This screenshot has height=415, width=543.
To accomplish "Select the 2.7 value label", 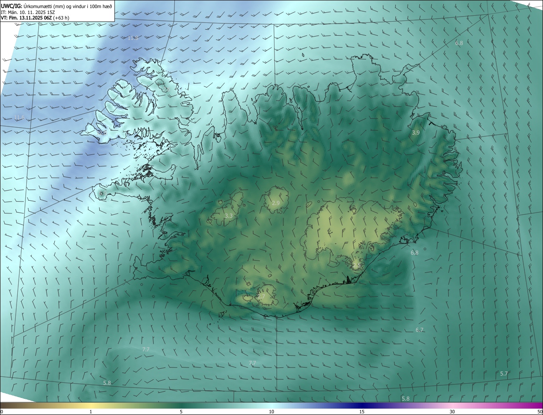I will click(x=261, y=296).
